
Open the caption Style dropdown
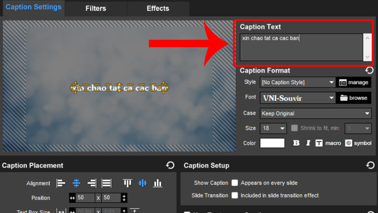click(297, 82)
